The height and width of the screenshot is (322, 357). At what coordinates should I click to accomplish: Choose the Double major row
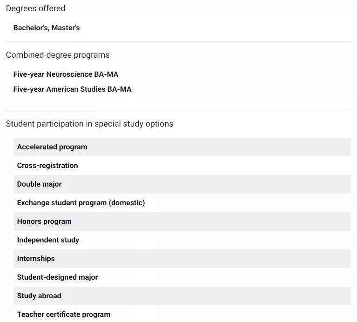pos(182,184)
